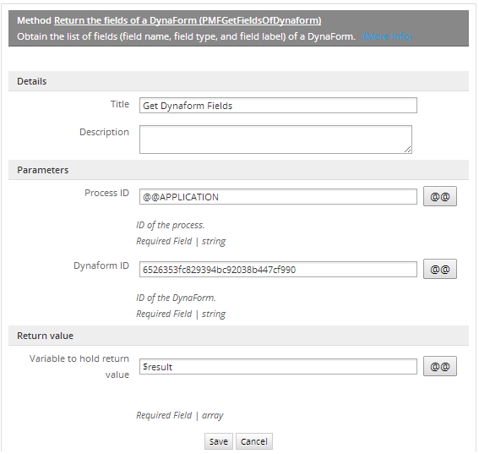This screenshot has height=454, width=479.
Task: Click the Description textarea resize handle
Action: (407, 149)
